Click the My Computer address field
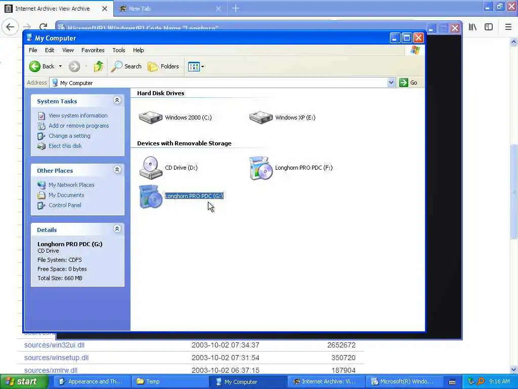 (219, 83)
